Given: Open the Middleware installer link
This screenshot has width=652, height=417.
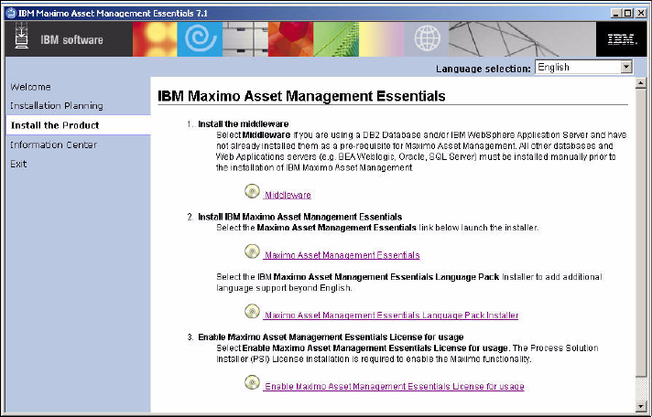Looking at the screenshot, I should click(288, 195).
